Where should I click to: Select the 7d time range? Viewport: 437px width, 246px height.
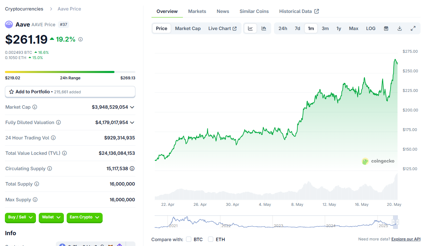(x=297, y=28)
